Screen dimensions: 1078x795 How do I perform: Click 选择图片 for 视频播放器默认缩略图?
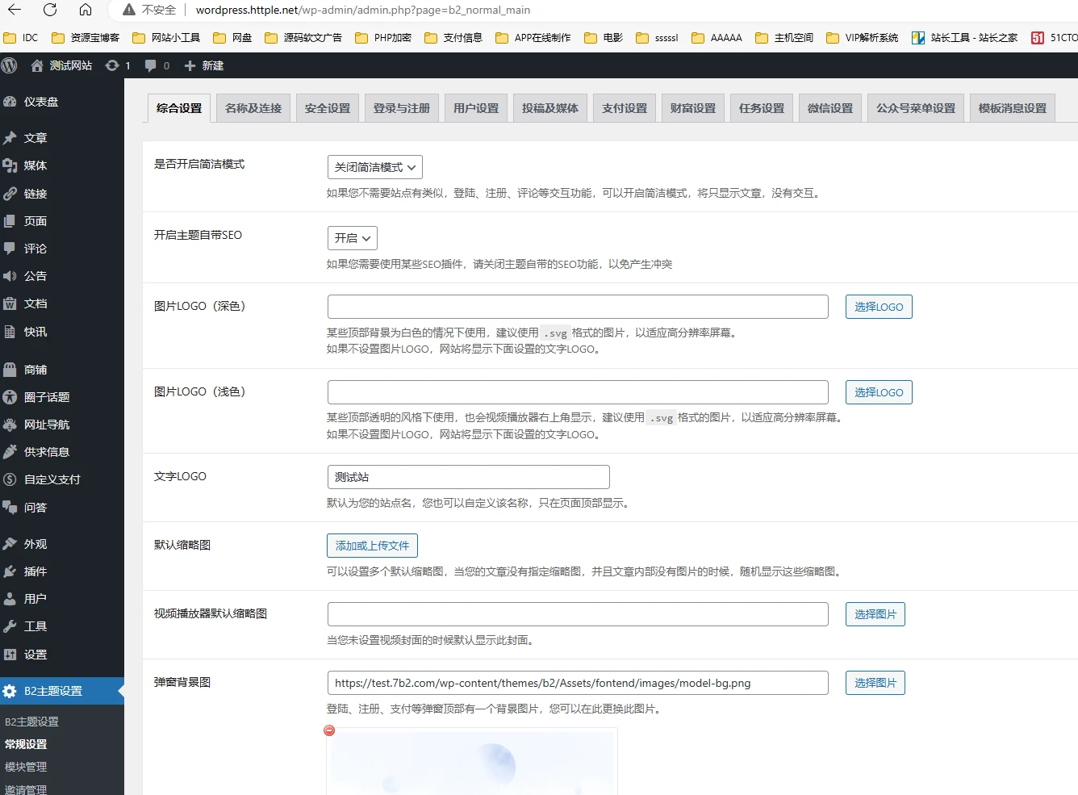(875, 614)
